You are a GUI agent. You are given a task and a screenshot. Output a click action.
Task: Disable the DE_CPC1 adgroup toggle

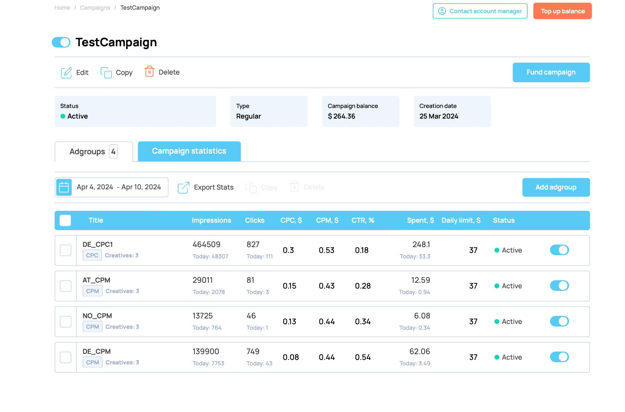point(559,250)
